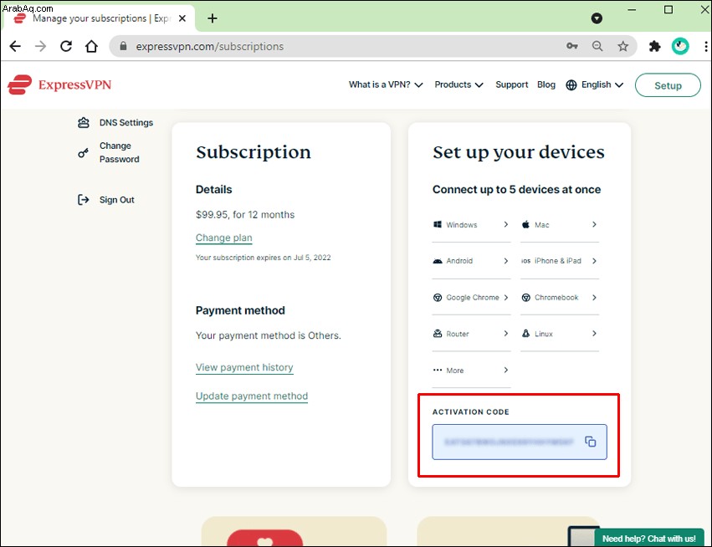This screenshot has height=547, width=712.
Task: Click the chevron next to Mac
Action: point(594,224)
